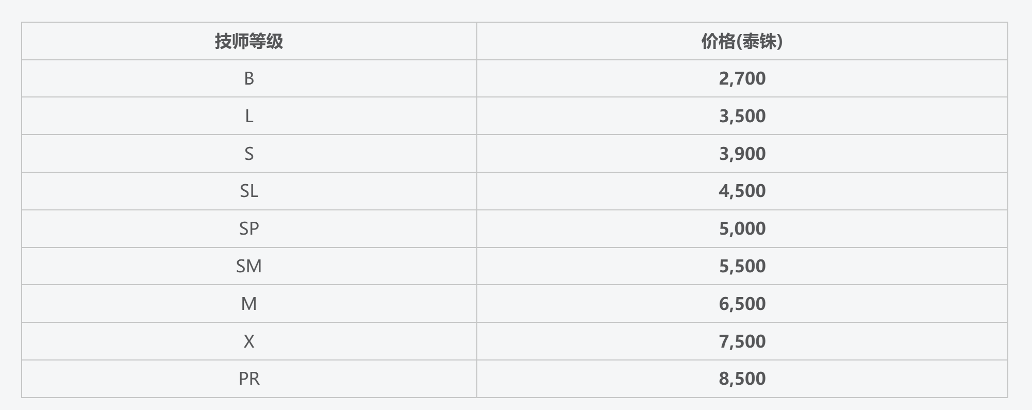Click the 3,900 price value
The height and width of the screenshot is (410, 1032).
click(x=742, y=154)
